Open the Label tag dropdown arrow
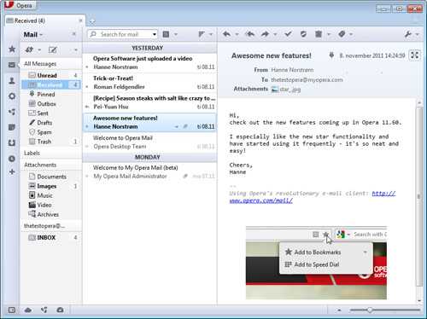Image resolution: width=427 pixels, height=319 pixels. [351, 34]
